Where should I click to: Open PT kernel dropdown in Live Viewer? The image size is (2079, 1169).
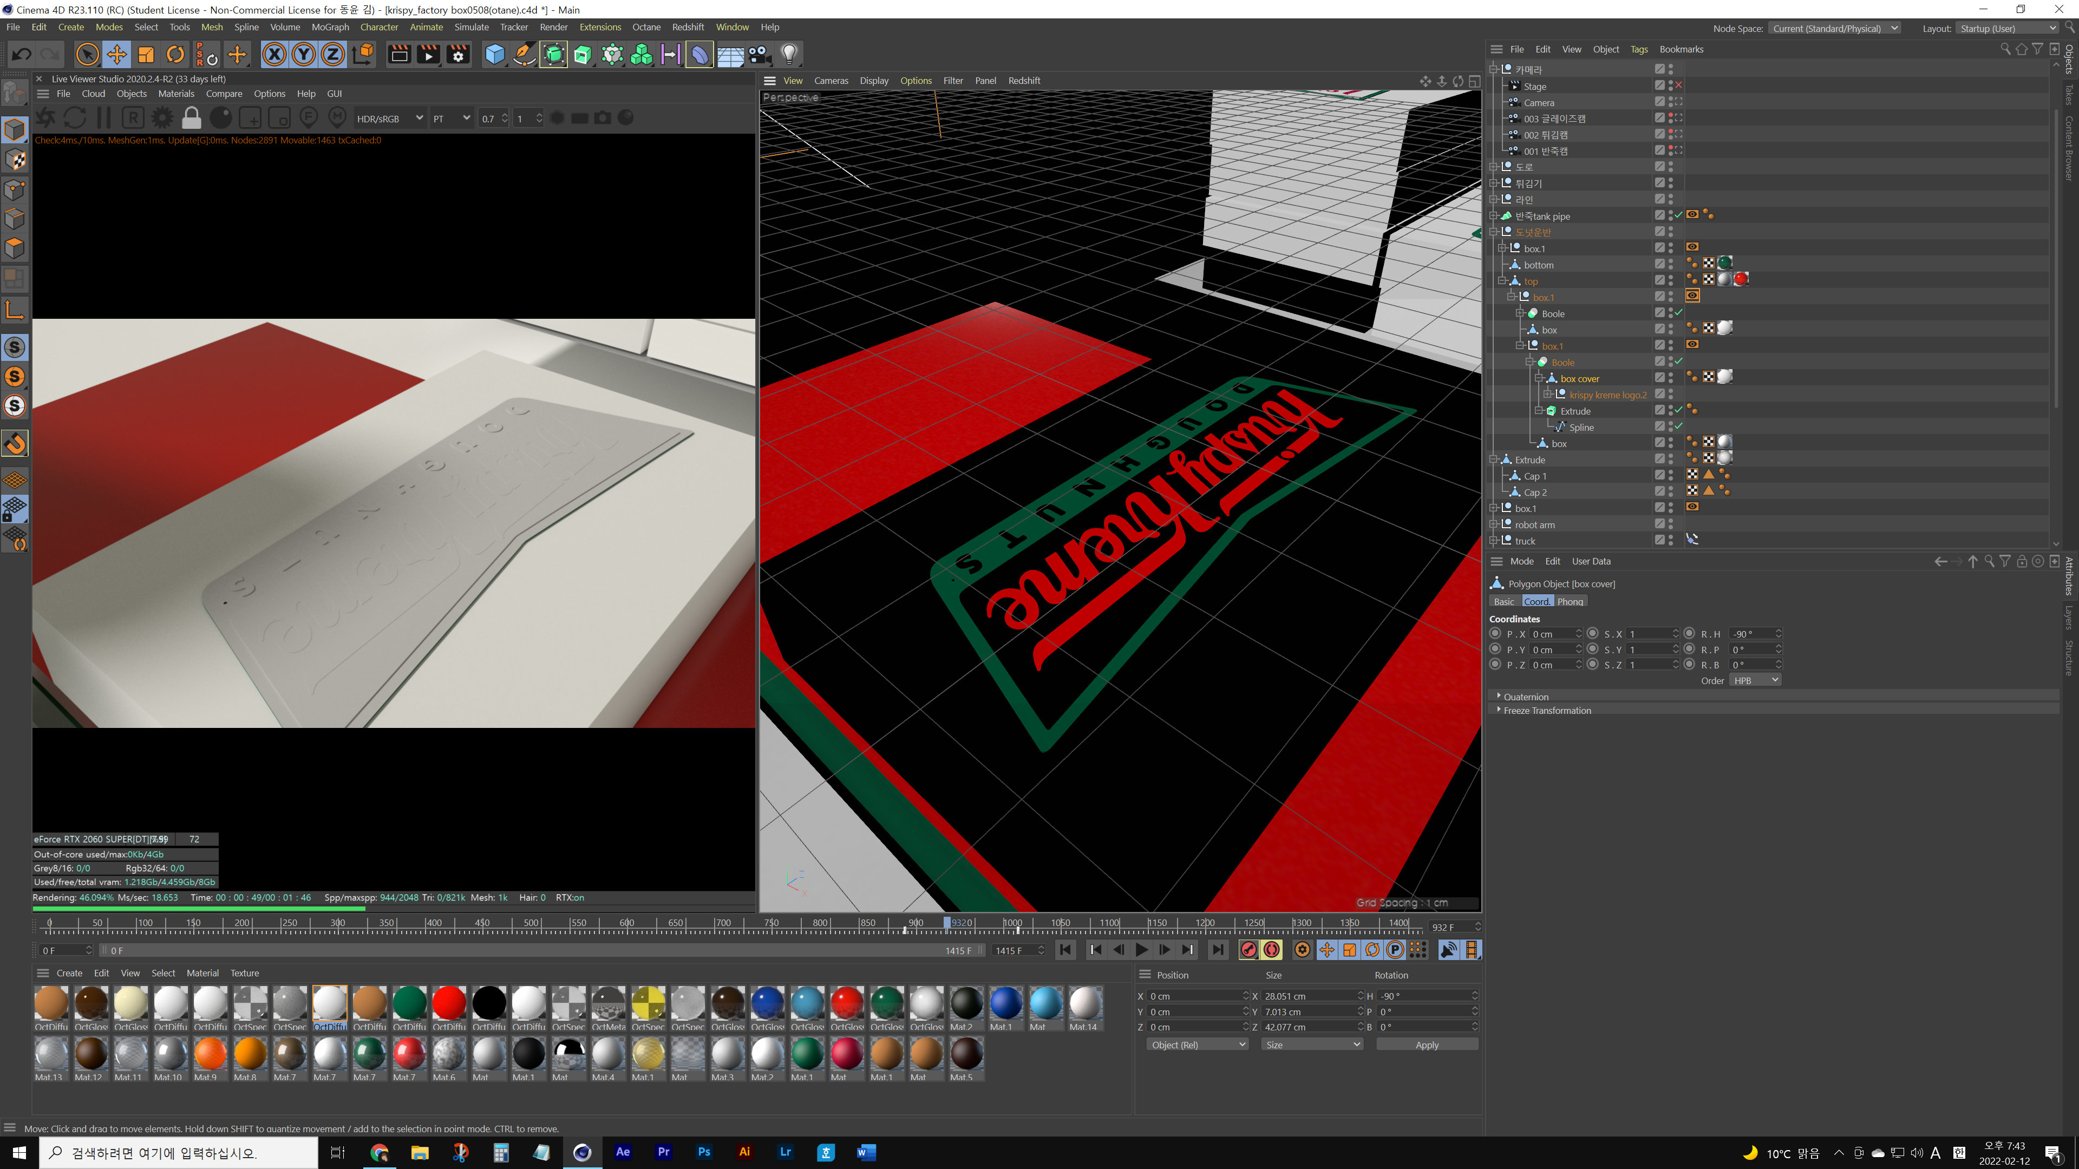(x=450, y=119)
